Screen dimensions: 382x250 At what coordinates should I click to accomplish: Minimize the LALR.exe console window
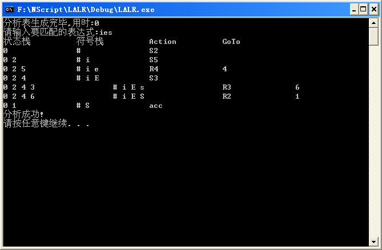pos(354,10)
